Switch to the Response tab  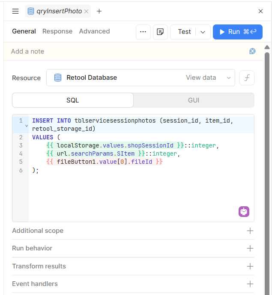click(x=57, y=31)
